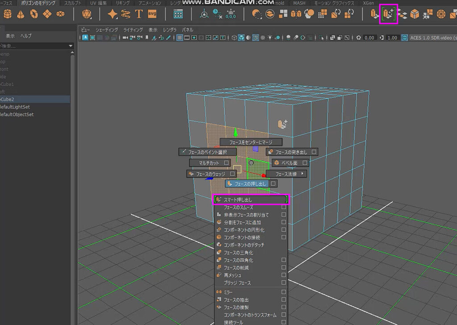Click the orange four-point star shape icon
The width and height of the screenshot is (457, 325).
click(x=112, y=14)
